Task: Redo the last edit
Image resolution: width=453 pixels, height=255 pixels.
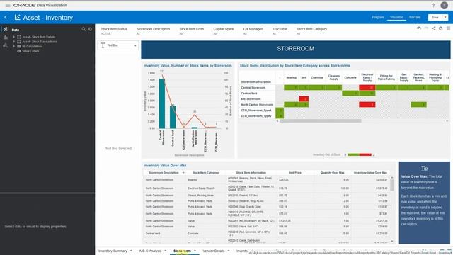Action: tap(426, 28)
